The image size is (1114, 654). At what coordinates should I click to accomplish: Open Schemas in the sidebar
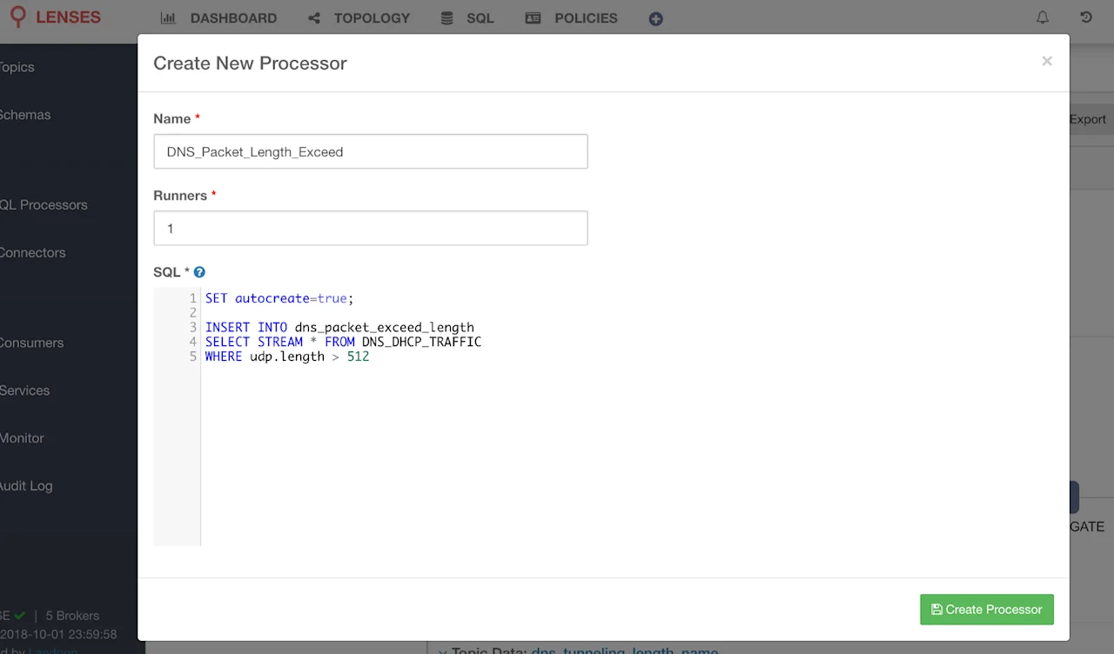click(24, 115)
